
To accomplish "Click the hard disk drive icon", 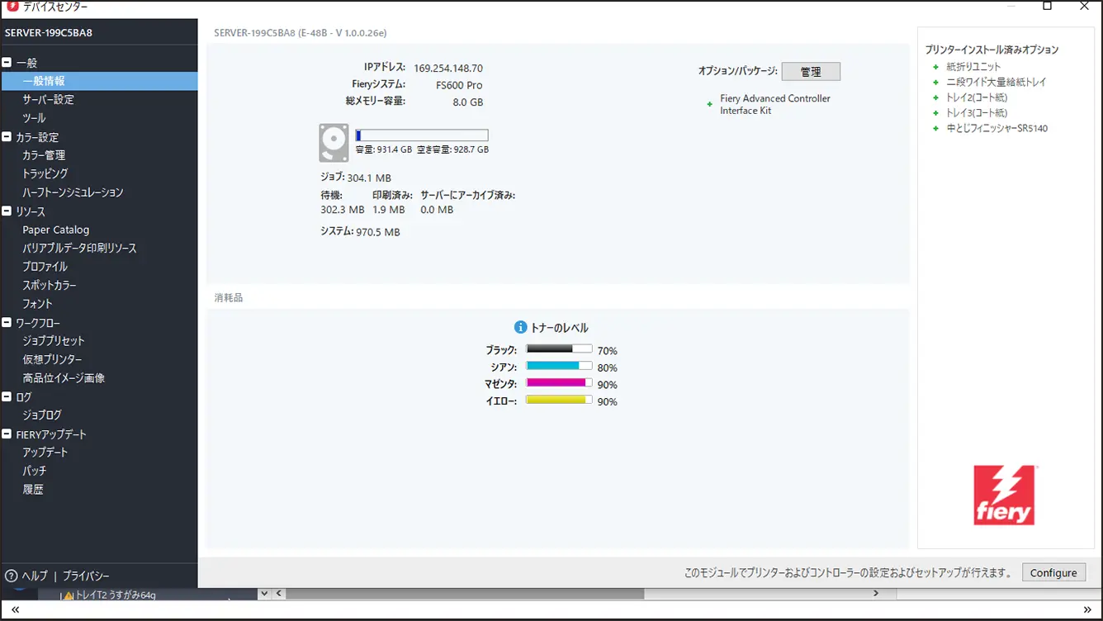I will (x=334, y=143).
